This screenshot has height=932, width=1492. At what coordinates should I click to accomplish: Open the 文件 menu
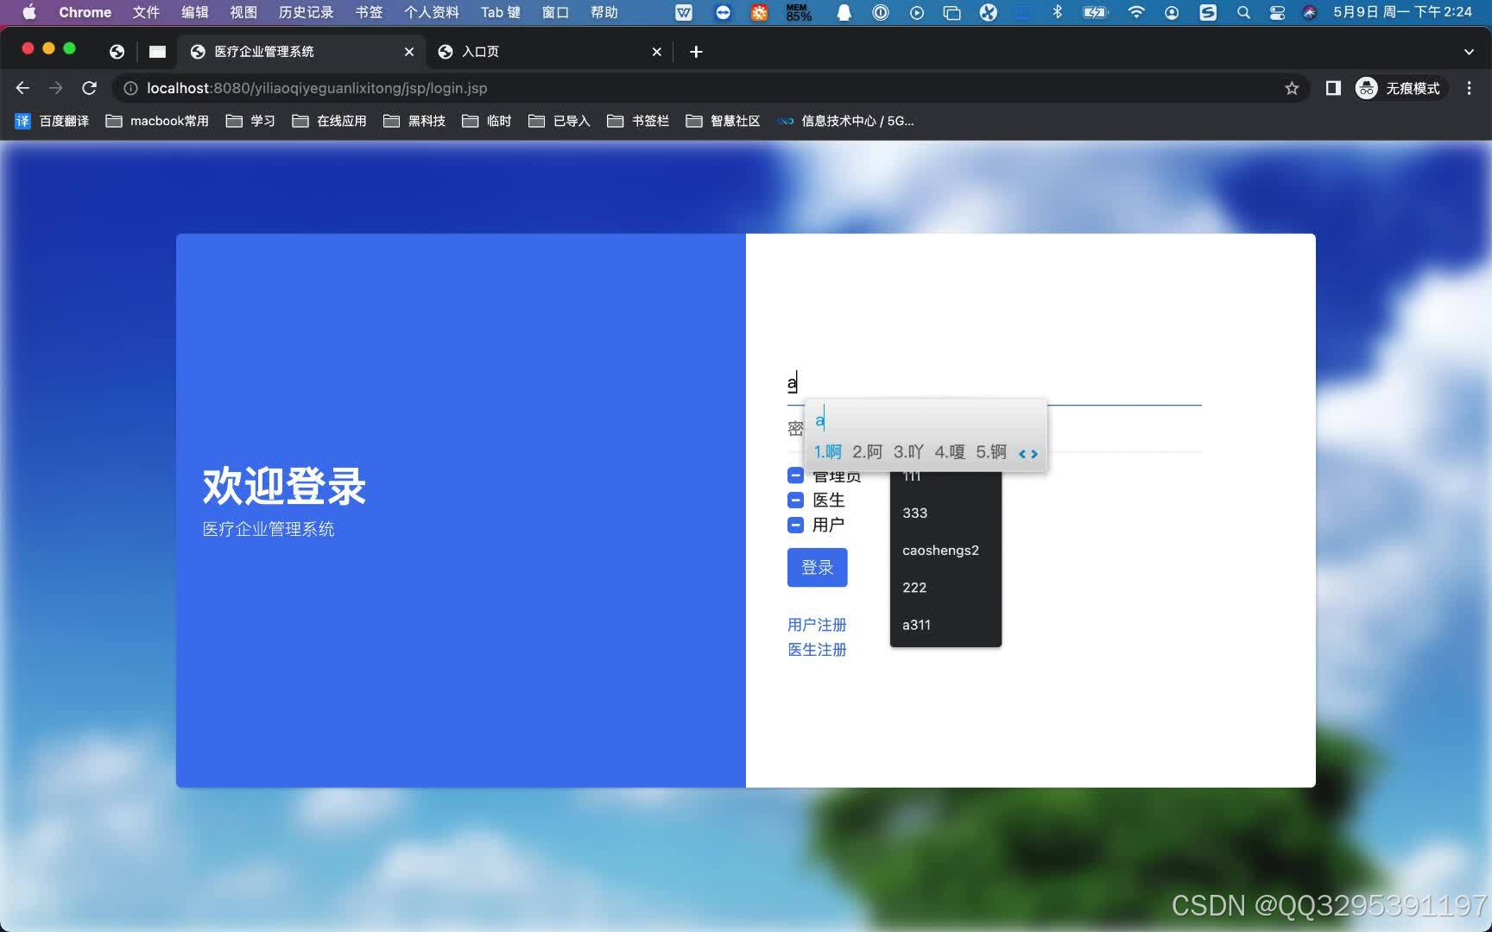pos(146,12)
